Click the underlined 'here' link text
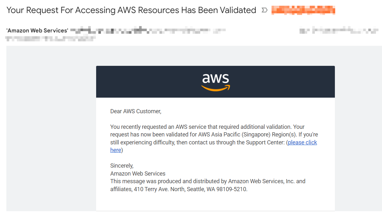Viewport: 382px width, 215px height. pos(116,150)
